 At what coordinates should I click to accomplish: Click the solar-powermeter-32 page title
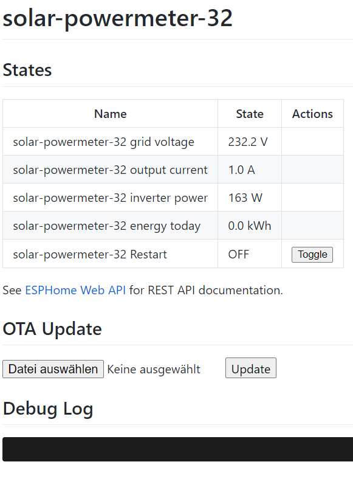(117, 18)
